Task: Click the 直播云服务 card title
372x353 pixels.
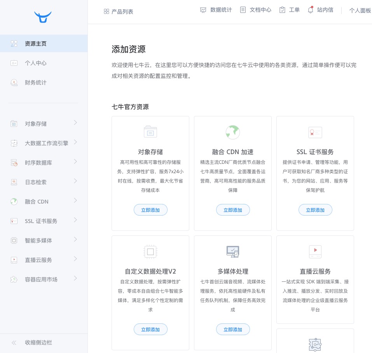Action: pos(315,271)
